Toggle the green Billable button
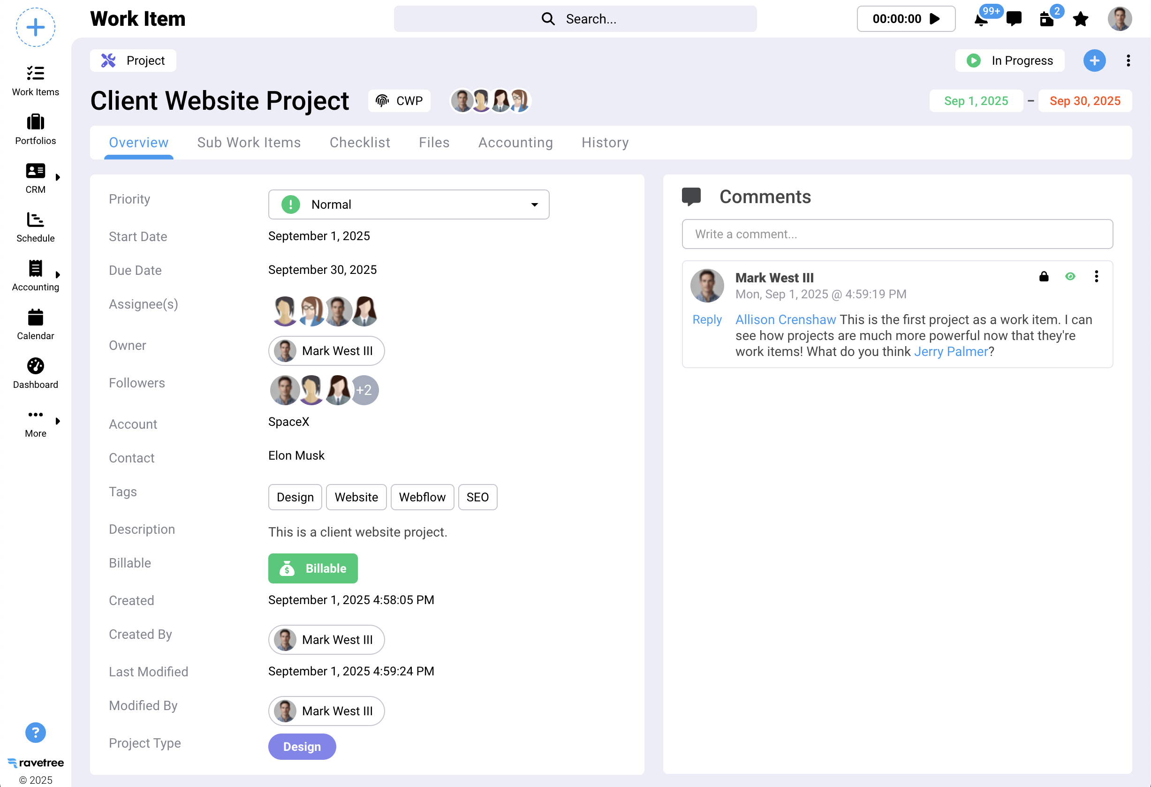Image resolution: width=1151 pixels, height=787 pixels. (312, 568)
